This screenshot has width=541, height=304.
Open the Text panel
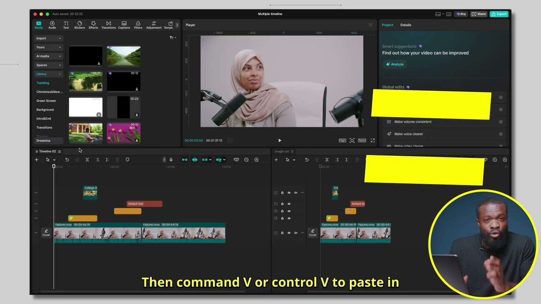coord(66,25)
